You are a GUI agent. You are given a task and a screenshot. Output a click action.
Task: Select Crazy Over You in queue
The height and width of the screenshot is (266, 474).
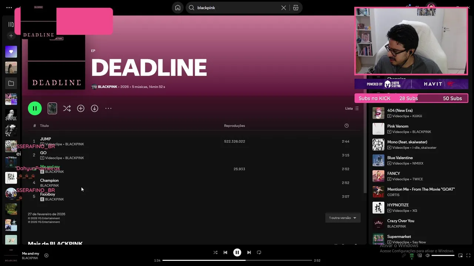(x=418, y=224)
